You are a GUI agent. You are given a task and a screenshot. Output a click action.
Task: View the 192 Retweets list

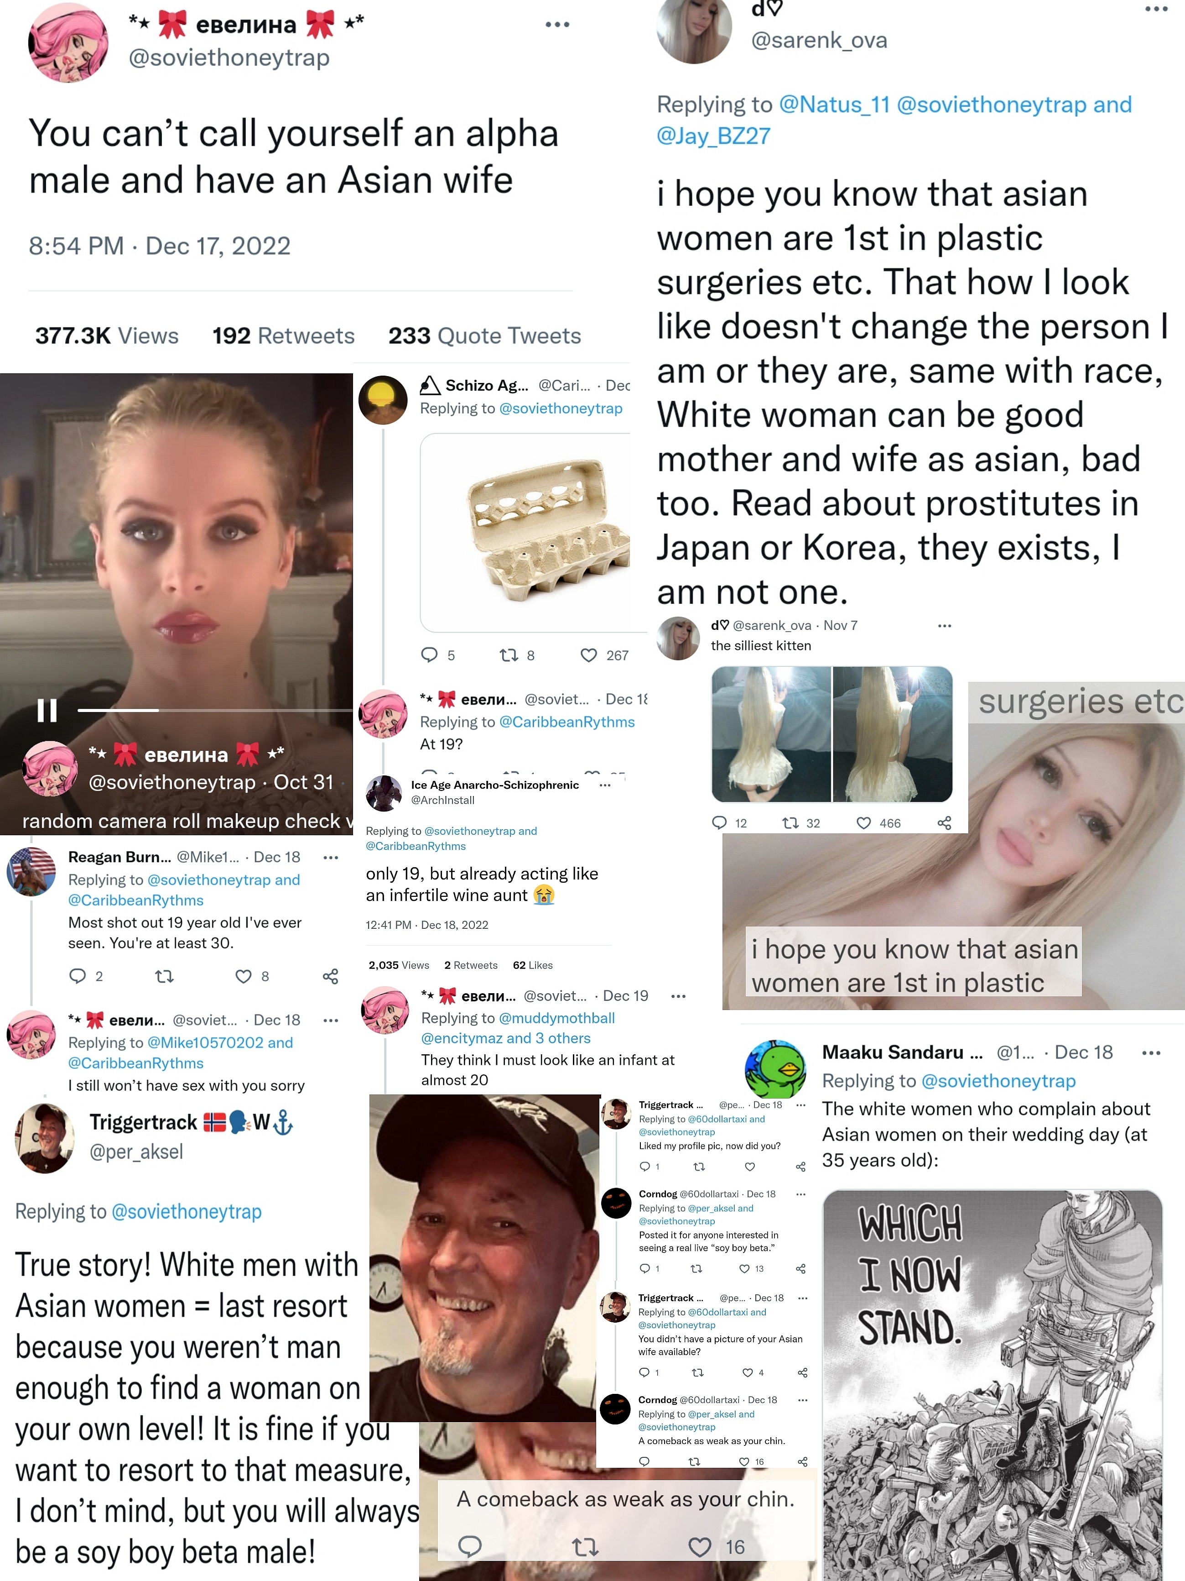pyautogui.click(x=283, y=336)
